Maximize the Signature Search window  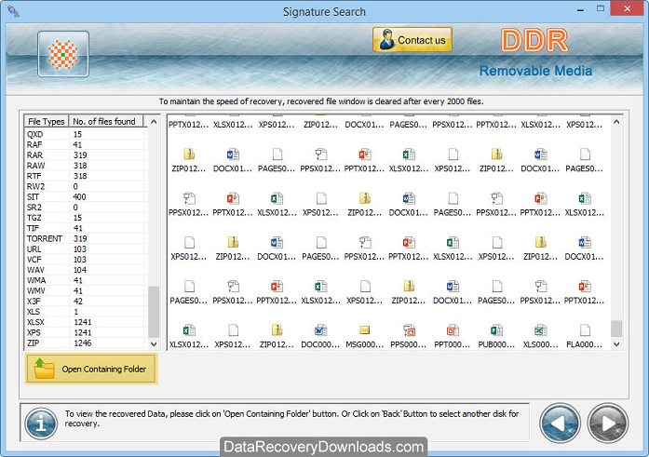[x=601, y=8]
